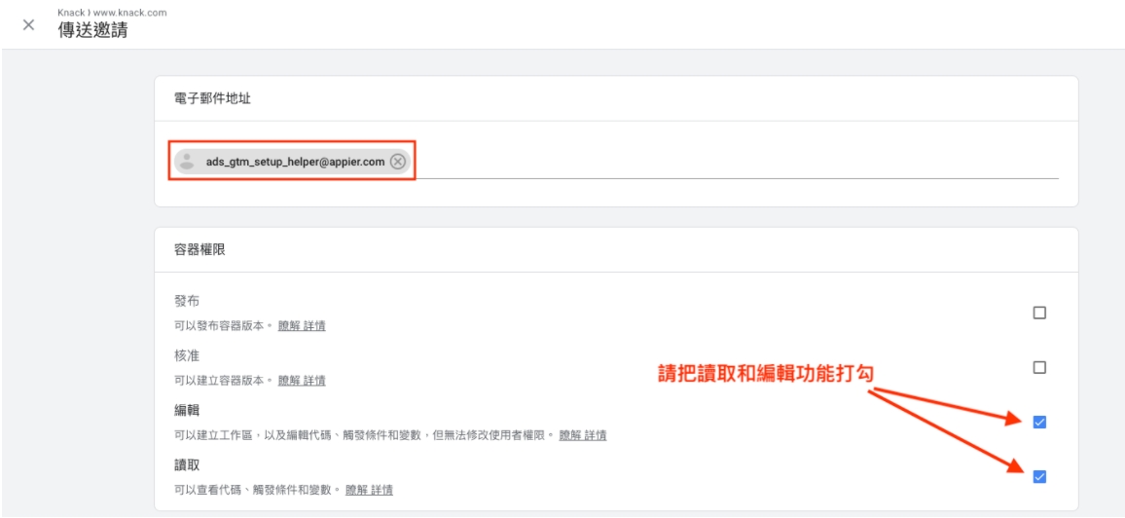This screenshot has width=1125, height=518.
Task: Uncheck the 編輯 permission checkbox
Action: 1039,422
